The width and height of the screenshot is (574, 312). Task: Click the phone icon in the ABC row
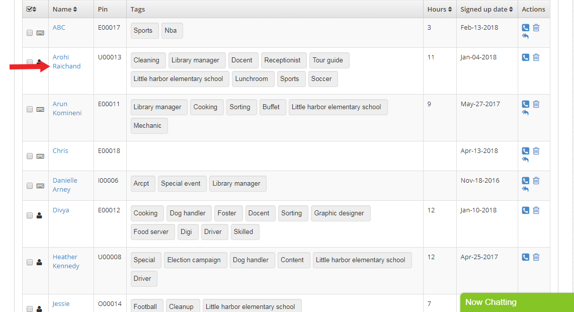pyautogui.click(x=525, y=28)
